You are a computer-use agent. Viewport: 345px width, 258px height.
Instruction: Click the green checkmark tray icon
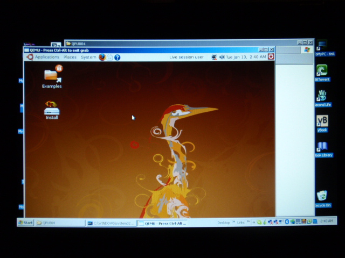pos(259,222)
